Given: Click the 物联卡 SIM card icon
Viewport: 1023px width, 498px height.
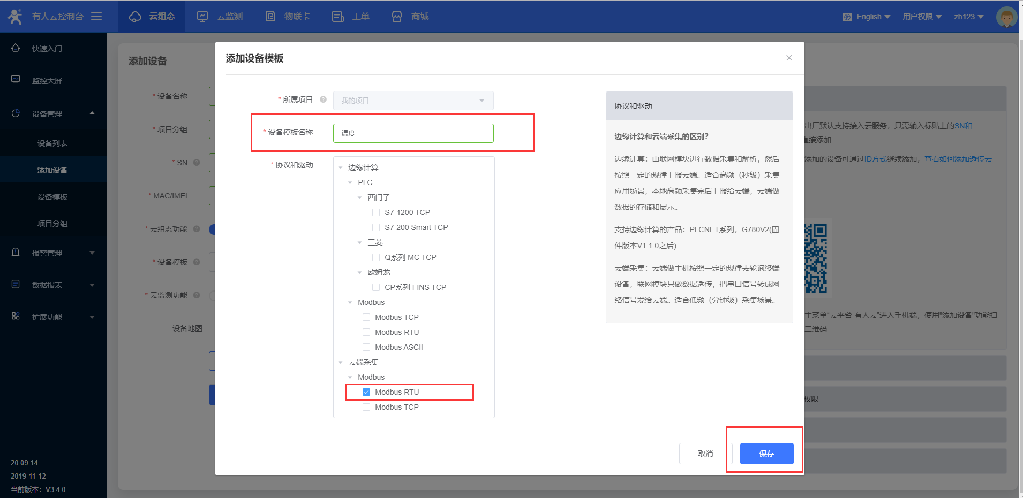Looking at the screenshot, I should [x=270, y=17].
